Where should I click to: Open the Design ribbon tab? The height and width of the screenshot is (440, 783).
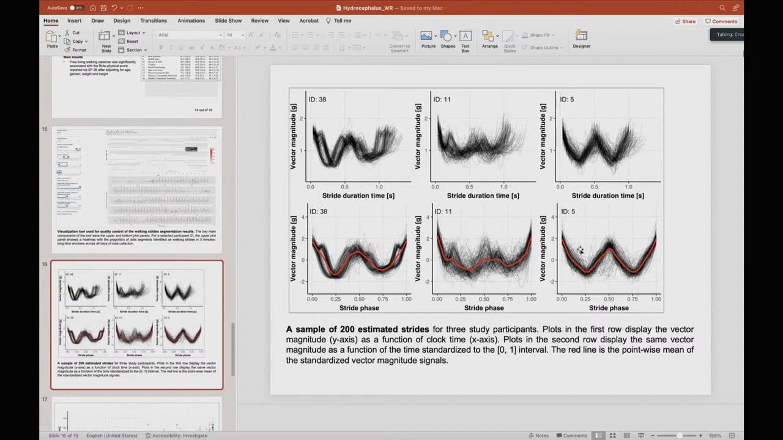tap(122, 21)
